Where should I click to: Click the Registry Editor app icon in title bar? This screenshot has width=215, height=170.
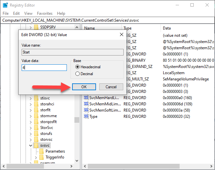coord(5,5)
